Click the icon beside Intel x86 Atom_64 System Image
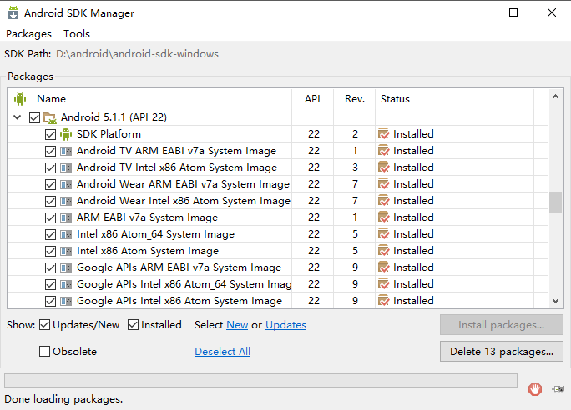571x410 pixels. tap(66, 234)
